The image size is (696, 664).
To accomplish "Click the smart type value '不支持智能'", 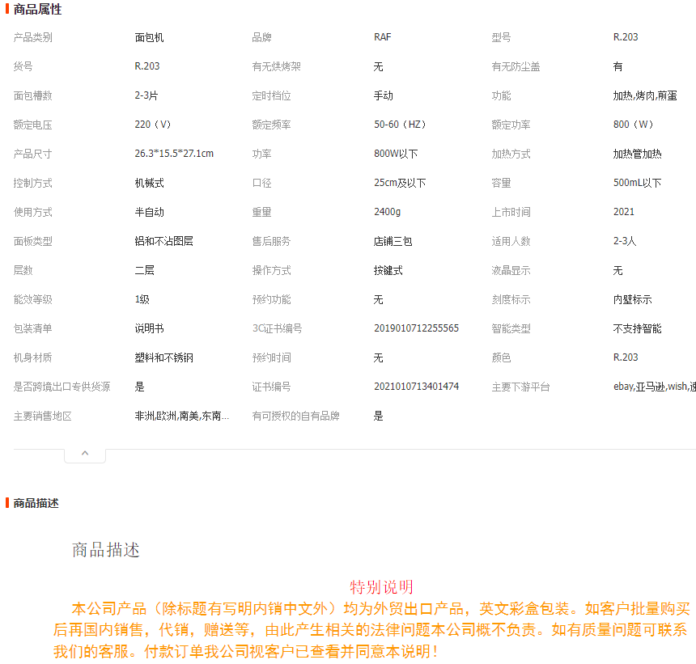I will pos(637,328).
